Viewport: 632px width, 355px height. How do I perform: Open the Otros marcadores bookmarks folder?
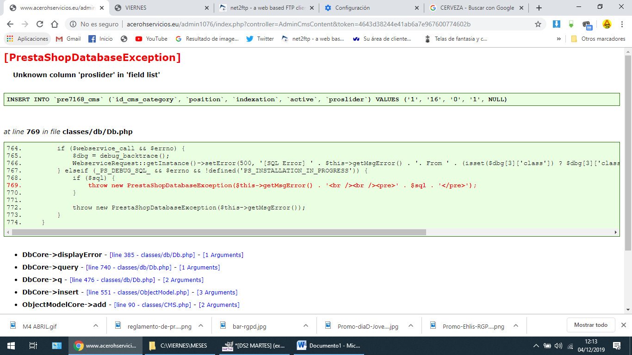click(x=598, y=39)
